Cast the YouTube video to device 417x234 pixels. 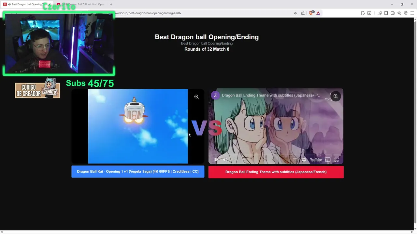(328, 160)
